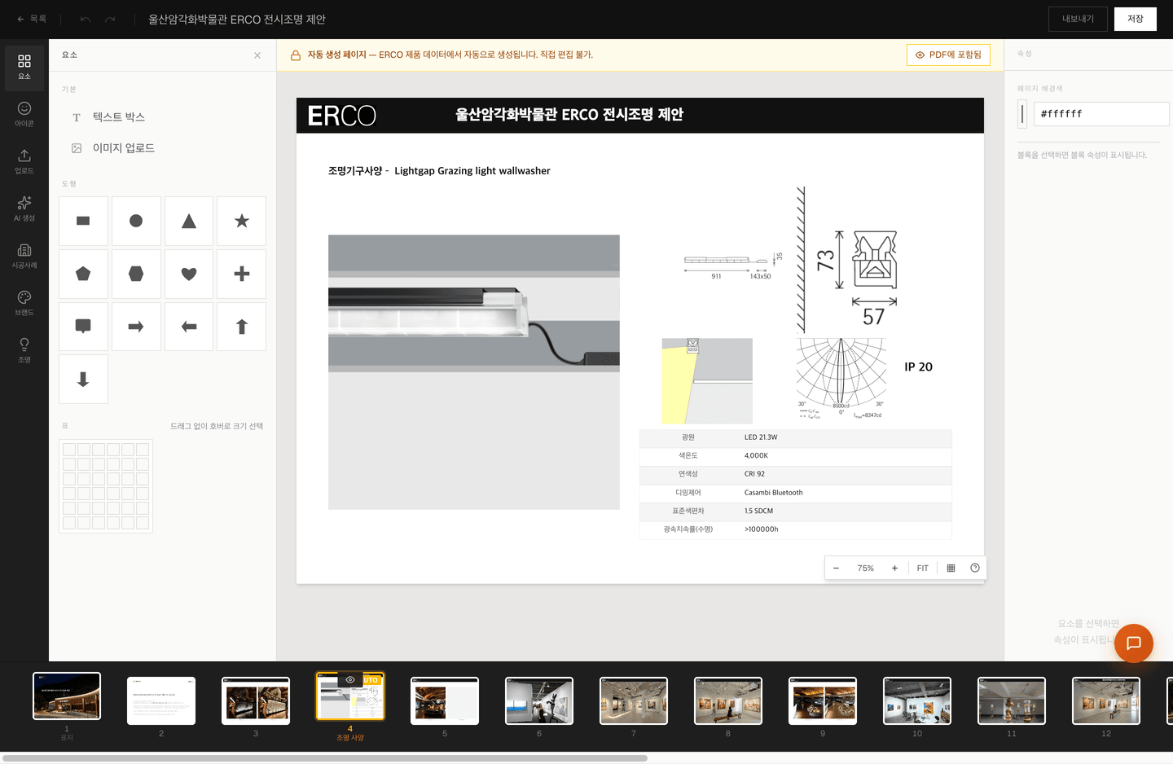Click the FIT zoom button

pyautogui.click(x=922, y=569)
